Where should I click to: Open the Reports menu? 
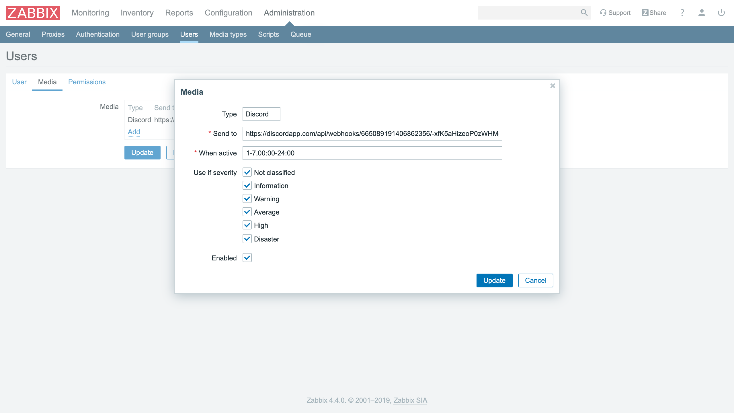(179, 13)
